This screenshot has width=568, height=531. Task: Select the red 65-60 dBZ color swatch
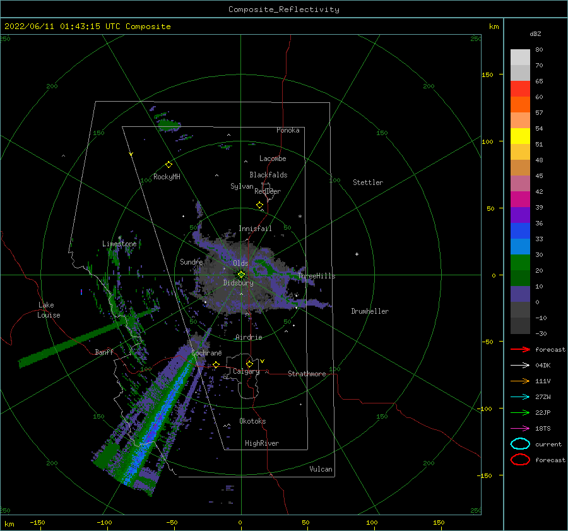click(x=520, y=89)
